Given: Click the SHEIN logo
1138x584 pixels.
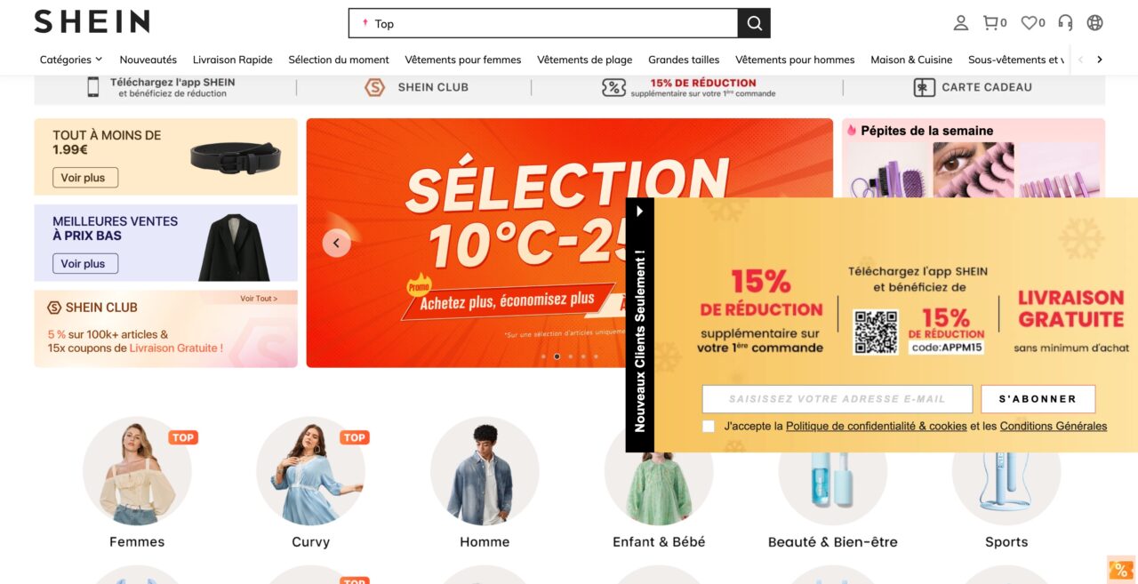Looking at the screenshot, I should point(92,22).
